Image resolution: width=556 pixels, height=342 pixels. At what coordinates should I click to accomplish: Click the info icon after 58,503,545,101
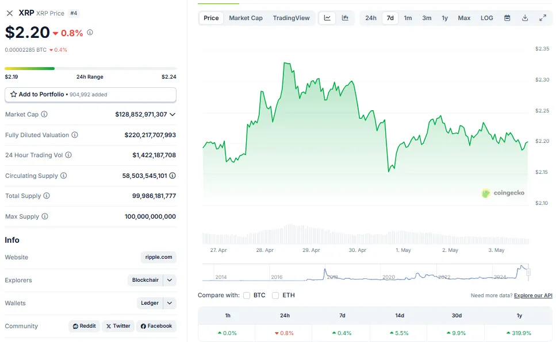(172, 175)
